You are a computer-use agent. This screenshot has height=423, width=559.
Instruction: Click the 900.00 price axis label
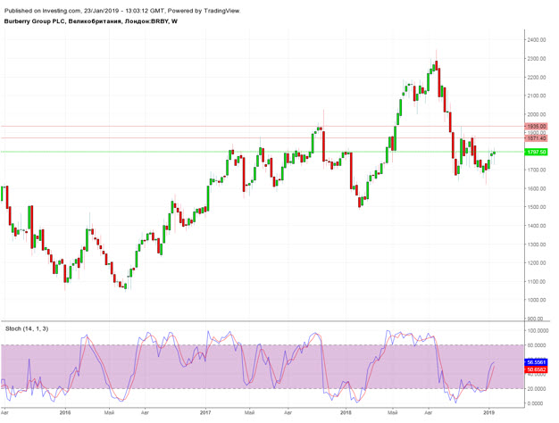(536, 319)
